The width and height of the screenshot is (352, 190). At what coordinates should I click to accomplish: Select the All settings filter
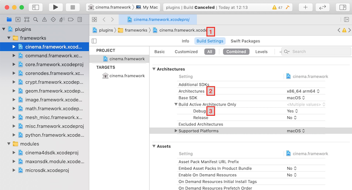coord(209,51)
